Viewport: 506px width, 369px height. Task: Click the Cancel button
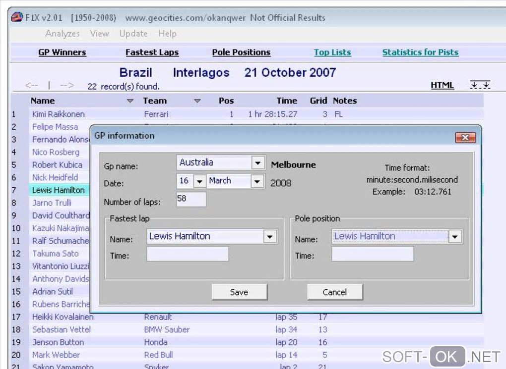(335, 292)
